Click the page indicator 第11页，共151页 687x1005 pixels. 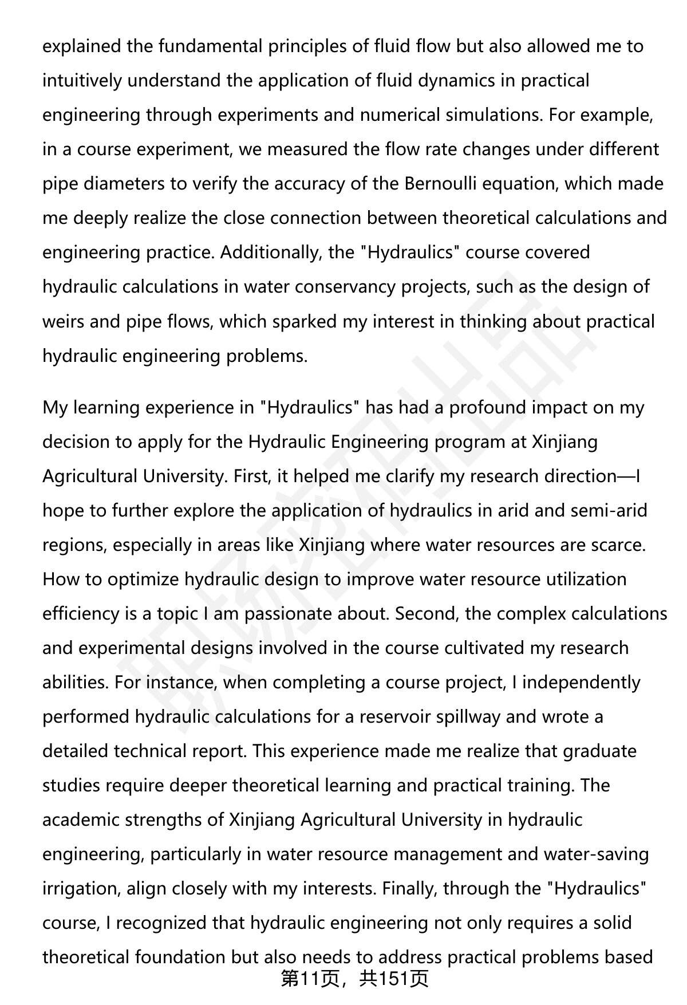click(x=354, y=979)
